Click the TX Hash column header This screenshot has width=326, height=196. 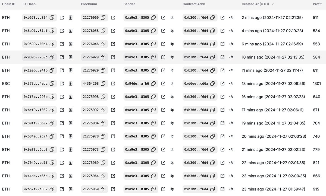29,4
